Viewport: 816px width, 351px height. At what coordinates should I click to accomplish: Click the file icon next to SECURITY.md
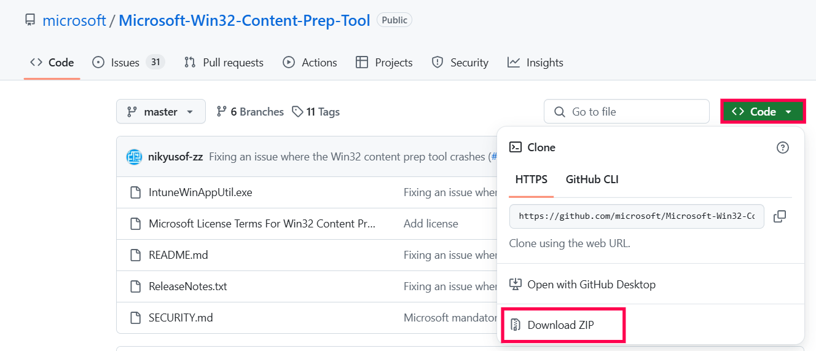click(x=136, y=318)
